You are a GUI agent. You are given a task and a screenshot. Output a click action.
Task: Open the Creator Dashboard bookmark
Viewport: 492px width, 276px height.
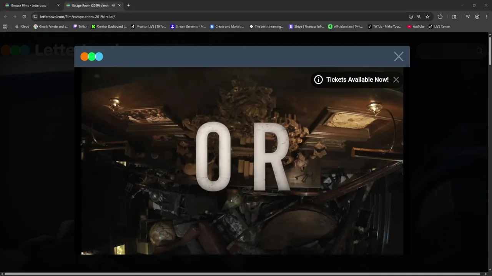(x=109, y=26)
